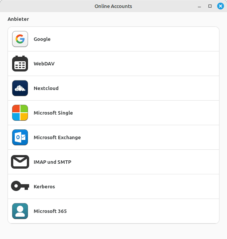Choose the Microsoft Single label

pyautogui.click(x=53, y=113)
